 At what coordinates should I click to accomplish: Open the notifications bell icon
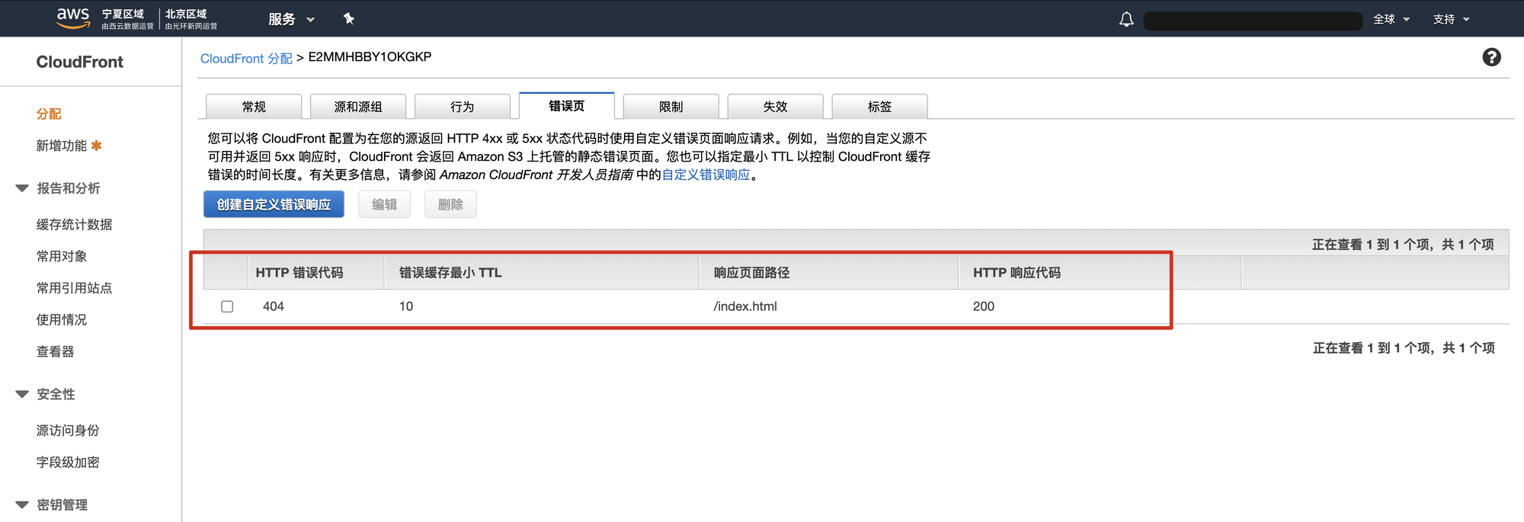pyautogui.click(x=1125, y=20)
